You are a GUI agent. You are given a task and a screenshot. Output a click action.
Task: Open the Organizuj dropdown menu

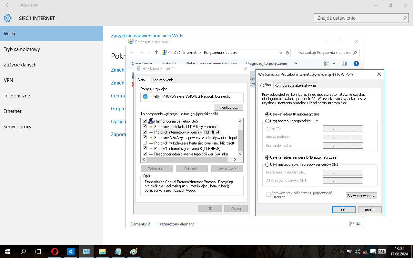tap(142, 64)
